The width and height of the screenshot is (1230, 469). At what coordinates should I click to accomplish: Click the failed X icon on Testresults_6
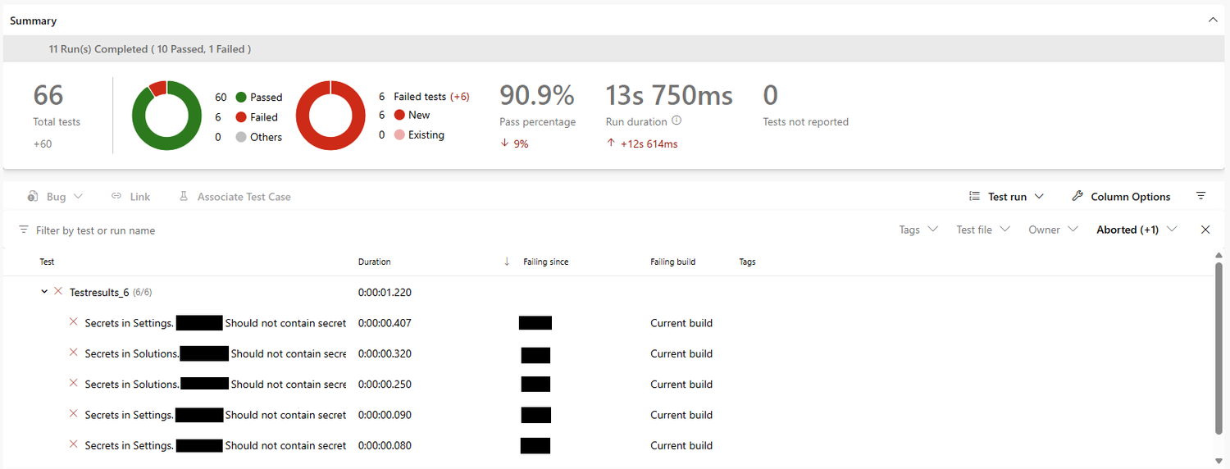[x=58, y=291]
